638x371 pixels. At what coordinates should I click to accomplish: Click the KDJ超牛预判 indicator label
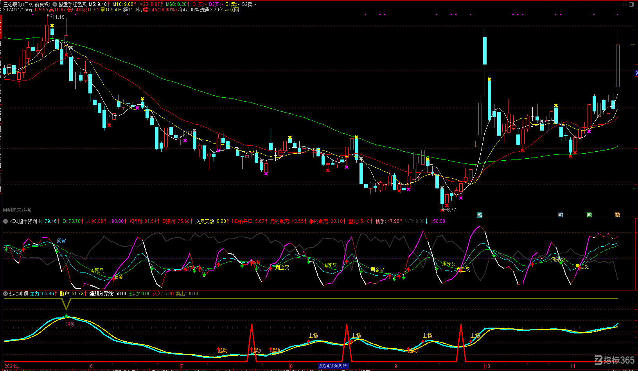point(23,221)
